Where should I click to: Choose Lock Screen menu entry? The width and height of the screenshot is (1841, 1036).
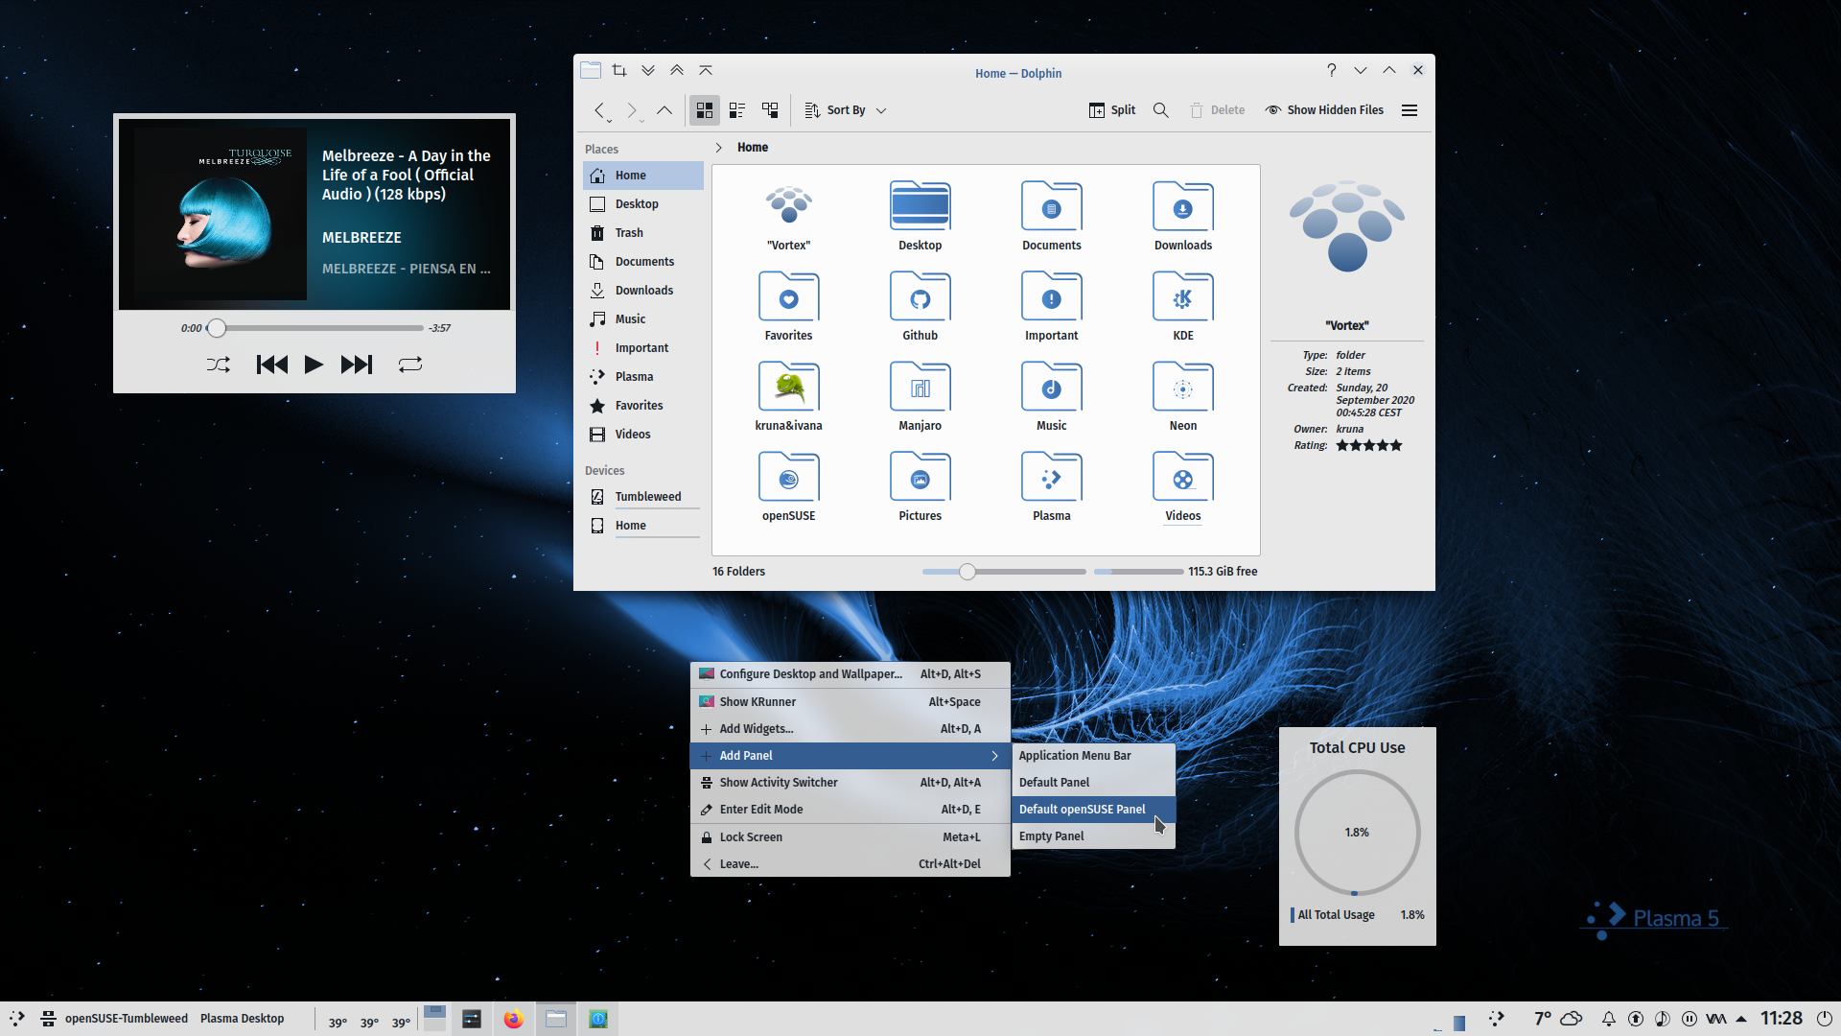[x=851, y=837]
